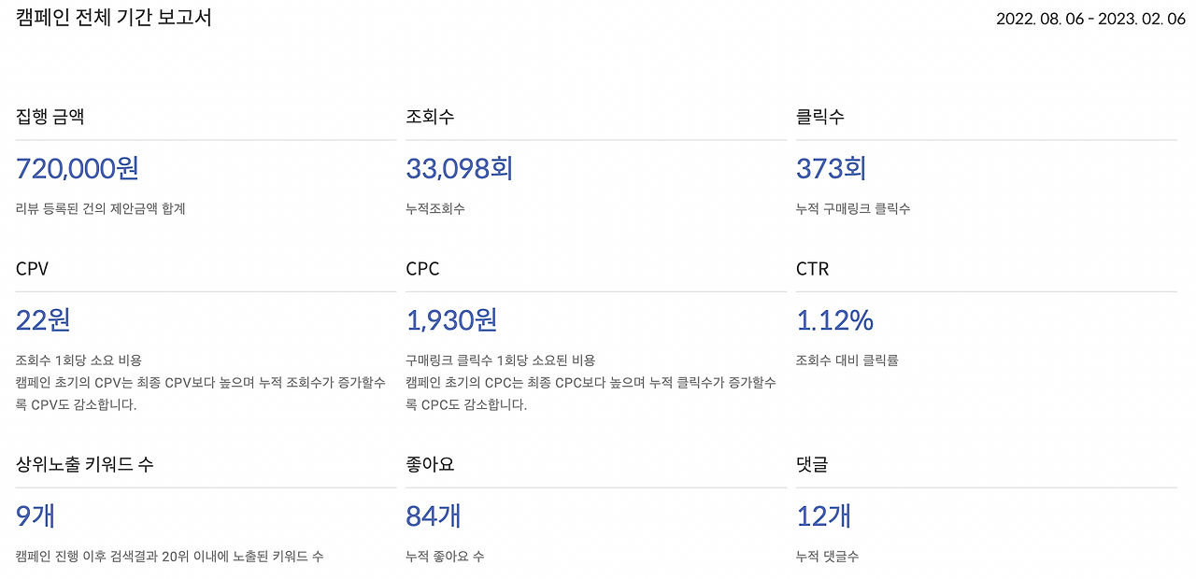Click the 상위노출 키워드 수 heading

click(85, 464)
